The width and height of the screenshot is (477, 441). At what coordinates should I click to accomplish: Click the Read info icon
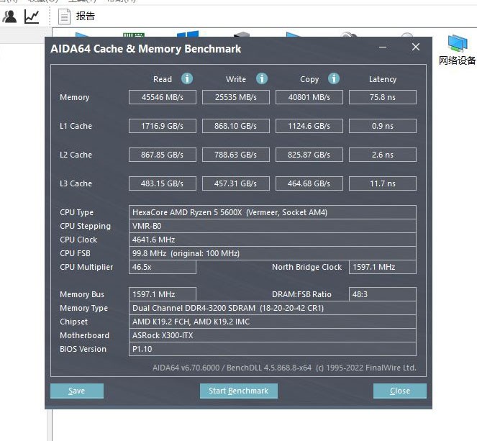(187, 78)
